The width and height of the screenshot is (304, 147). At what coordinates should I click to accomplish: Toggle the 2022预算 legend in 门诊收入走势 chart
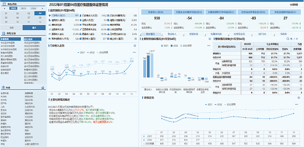point(104,52)
